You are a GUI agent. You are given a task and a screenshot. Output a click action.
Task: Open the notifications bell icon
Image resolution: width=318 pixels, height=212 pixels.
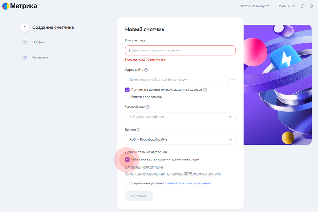(x=311, y=6)
